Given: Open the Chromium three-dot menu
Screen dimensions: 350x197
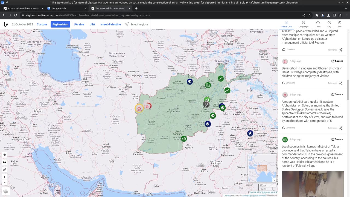Looking at the screenshot, I should (346, 15).
